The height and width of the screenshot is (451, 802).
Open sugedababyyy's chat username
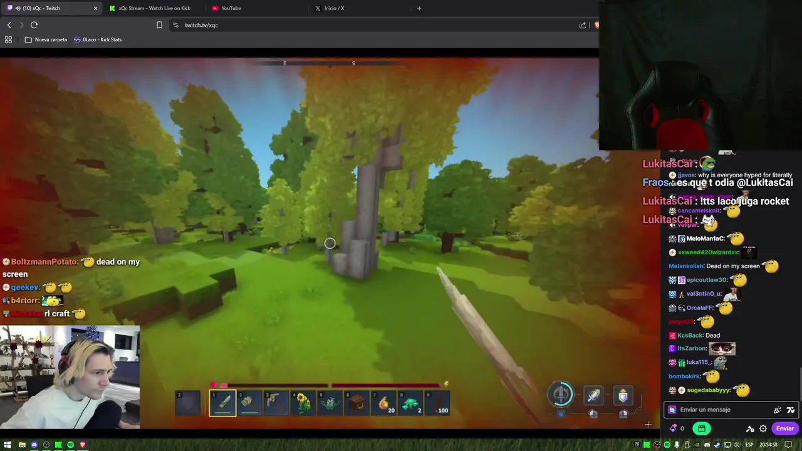click(709, 390)
